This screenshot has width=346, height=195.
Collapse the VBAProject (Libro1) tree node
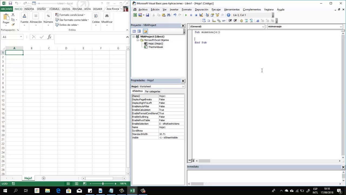pos(134,37)
